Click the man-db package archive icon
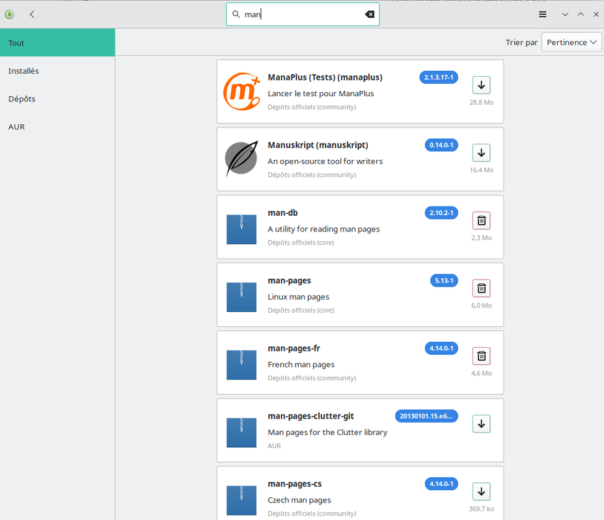This screenshot has height=520, width=604. pos(241,229)
